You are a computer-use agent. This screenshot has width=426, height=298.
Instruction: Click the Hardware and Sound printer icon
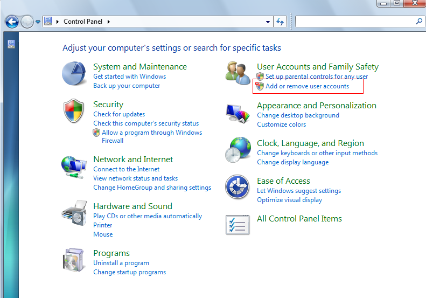[x=74, y=213]
